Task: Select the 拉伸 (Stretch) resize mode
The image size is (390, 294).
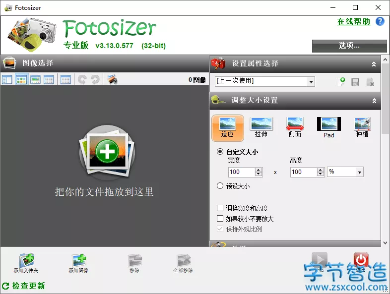Action: pos(261,127)
